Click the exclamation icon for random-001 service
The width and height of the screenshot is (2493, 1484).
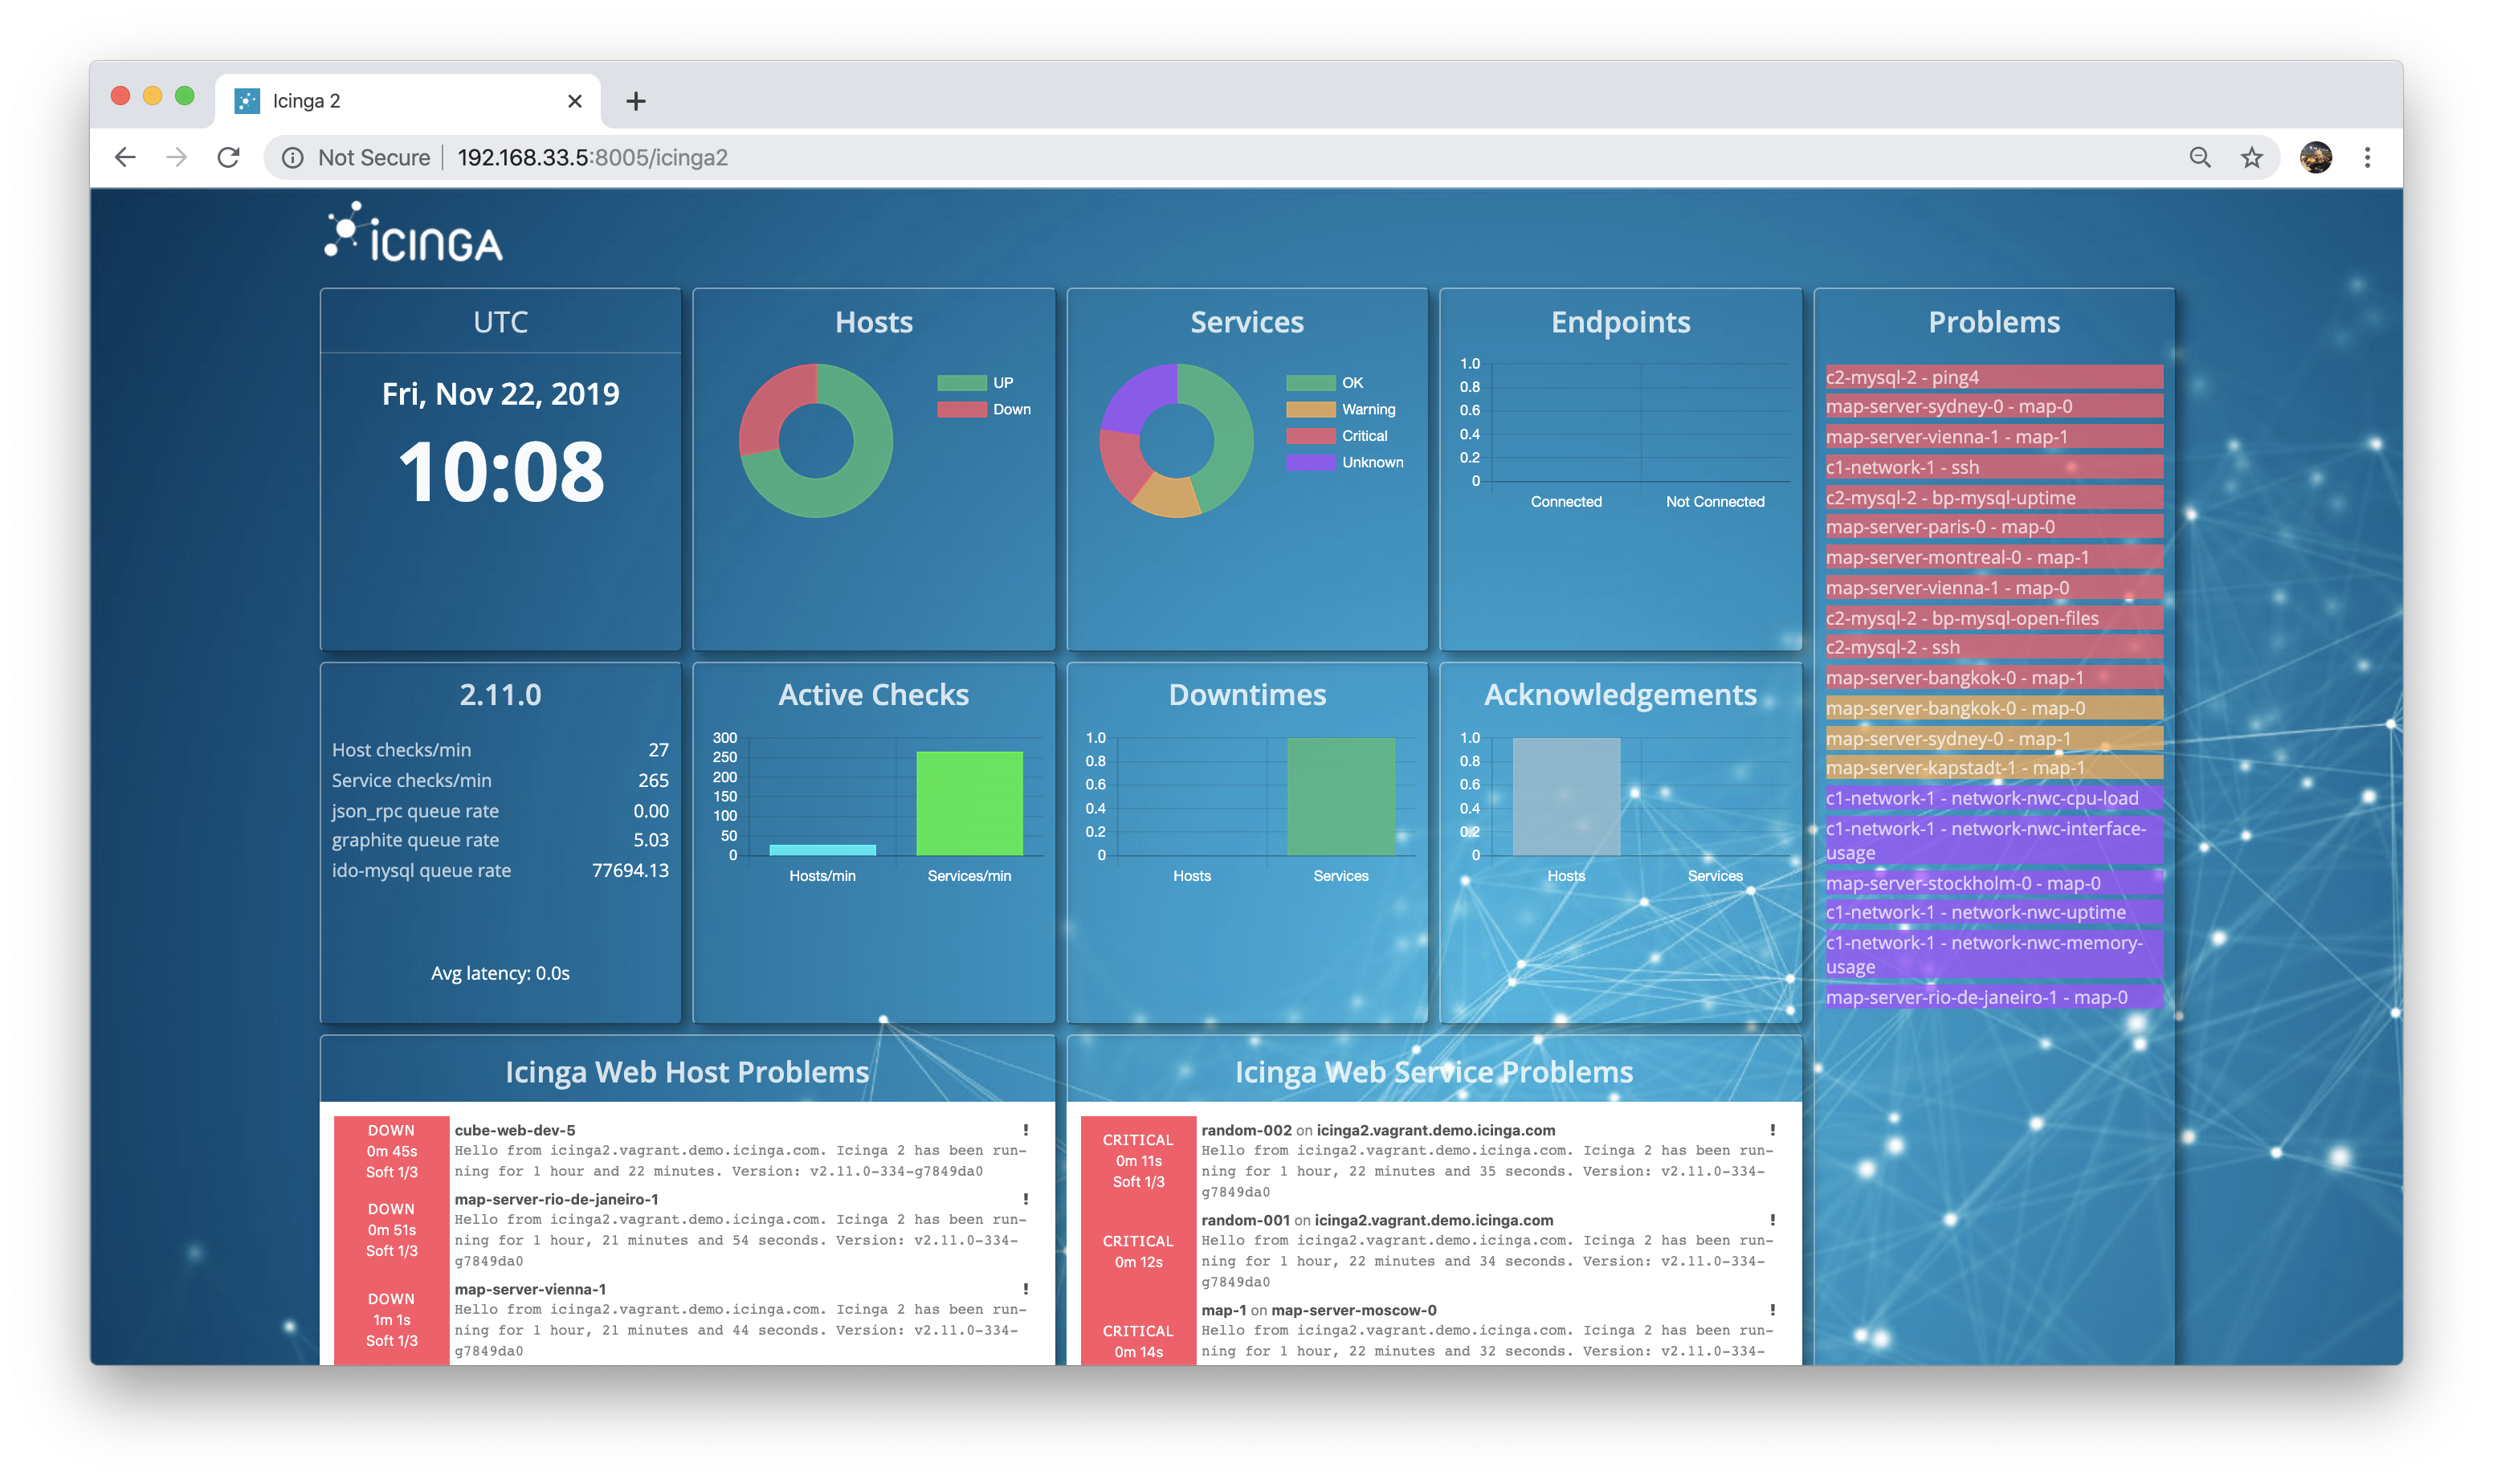[x=1772, y=1220]
